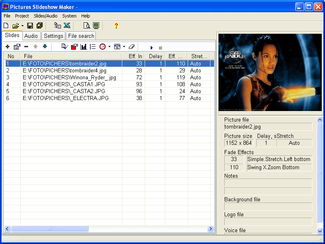This screenshot has width=325, height=244.
Task: Open the Project menu
Action: click(x=22, y=16)
